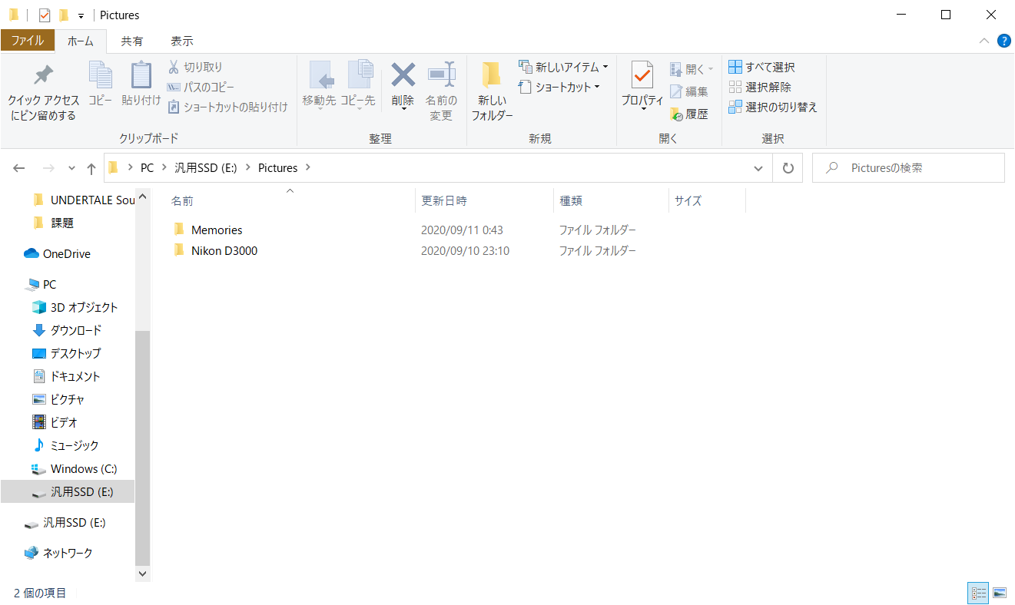Sort by 更新日時 column header
The width and height of the screenshot is (1015, 605).
point(444,201)
